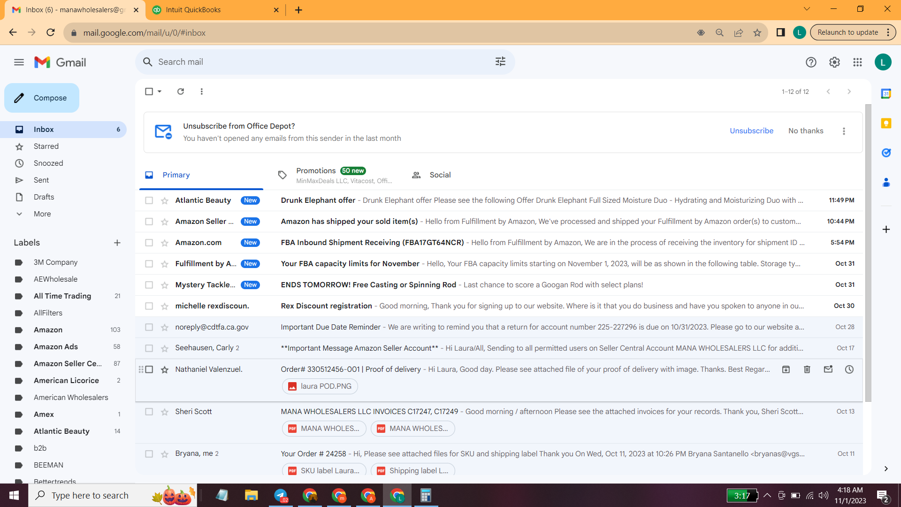Image resolution: width=901 pixels, height=507 pixels.
Task: Open search options filter icon
Action: 500,61
